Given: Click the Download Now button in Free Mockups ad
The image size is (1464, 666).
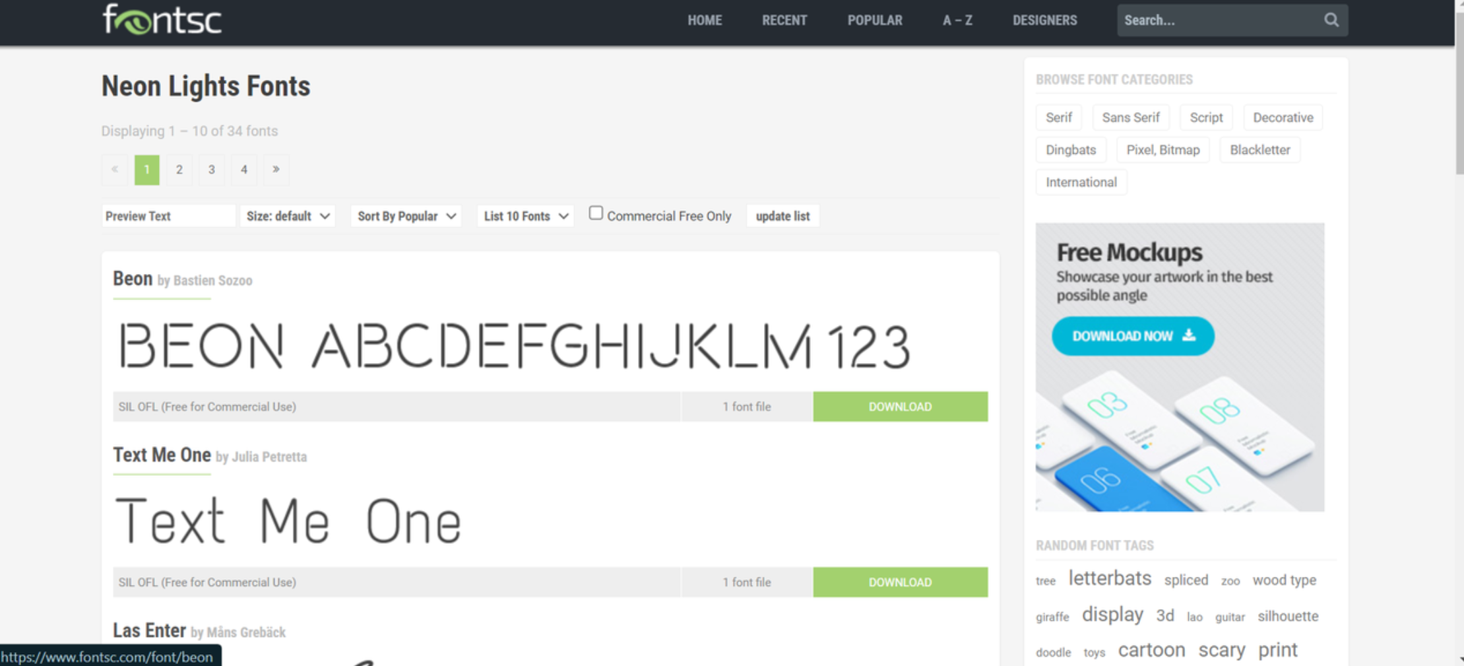Looking at the screenshot, I should tap(1132, 336).
